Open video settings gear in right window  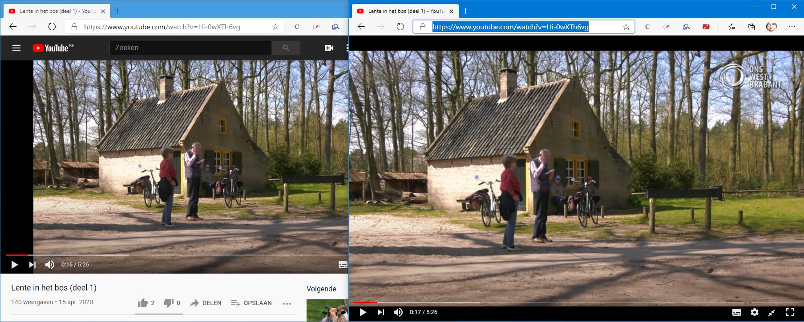755,312
